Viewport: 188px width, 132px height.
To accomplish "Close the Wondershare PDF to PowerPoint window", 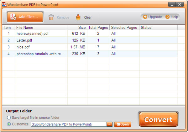I will pyautogui.click(x=180, y=5).
